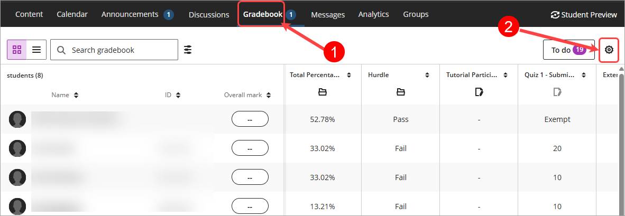Open the Gradebook tab

tap(263, 15)
